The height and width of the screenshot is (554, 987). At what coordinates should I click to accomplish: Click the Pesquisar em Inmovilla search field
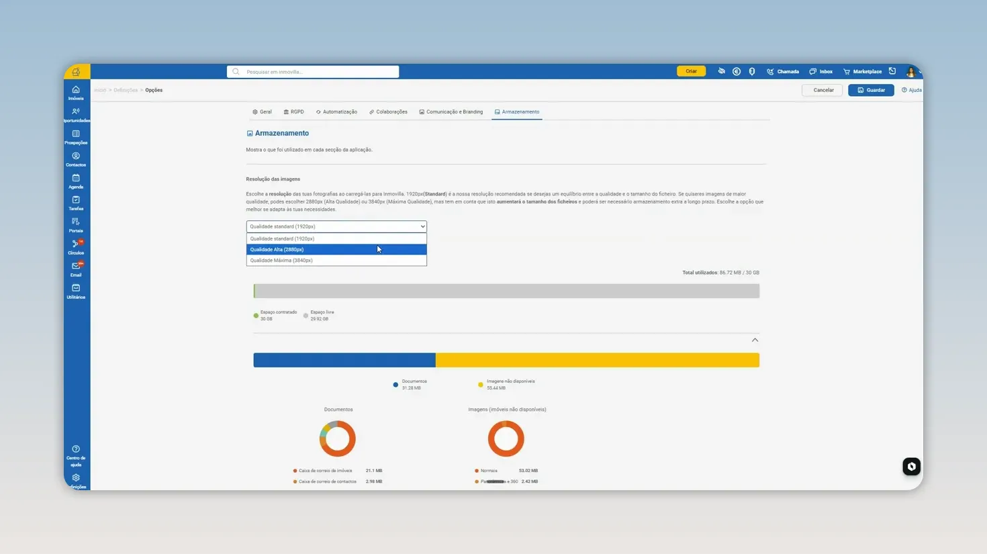pos(313,72)
